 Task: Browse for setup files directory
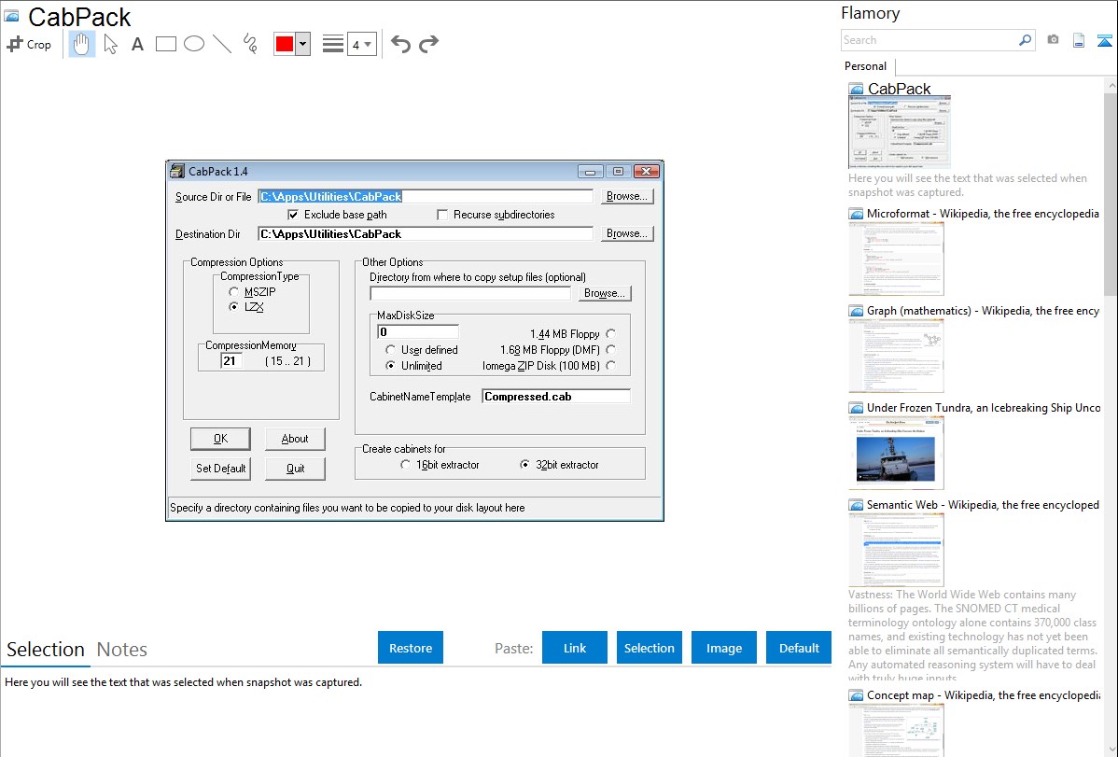pos(604,293)
